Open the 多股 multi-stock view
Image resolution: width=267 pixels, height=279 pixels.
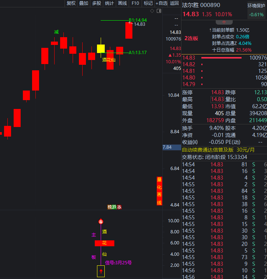pyautogui.click(x=97, y=3)
